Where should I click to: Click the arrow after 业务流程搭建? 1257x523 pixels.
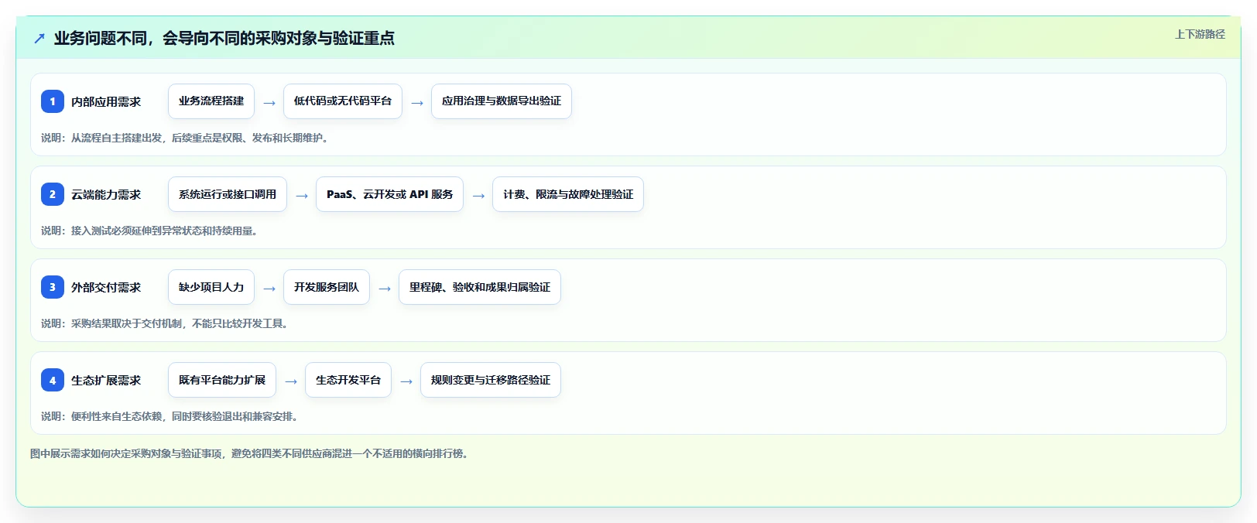pos(269,102)
